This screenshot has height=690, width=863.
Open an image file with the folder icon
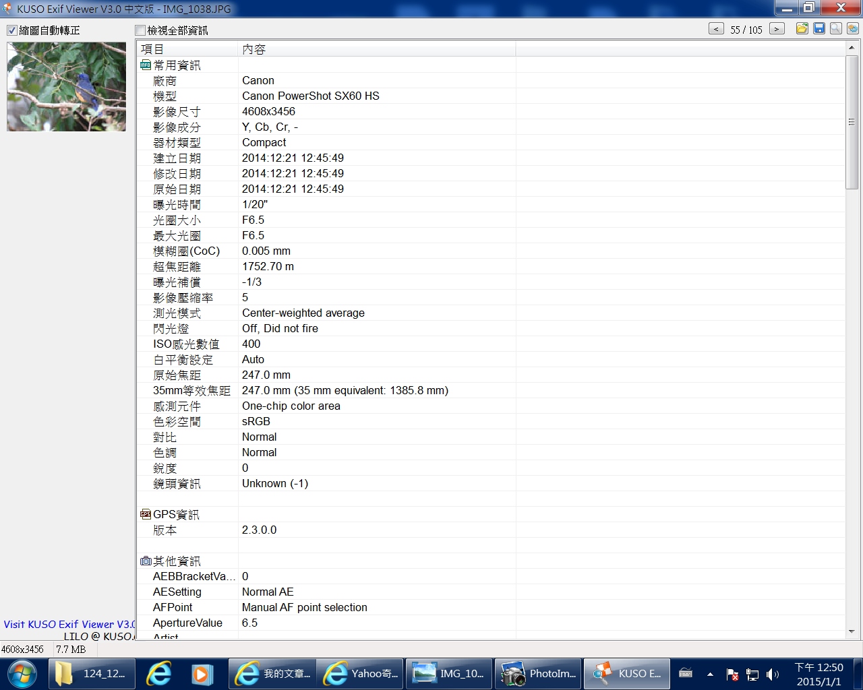[802, 28]
